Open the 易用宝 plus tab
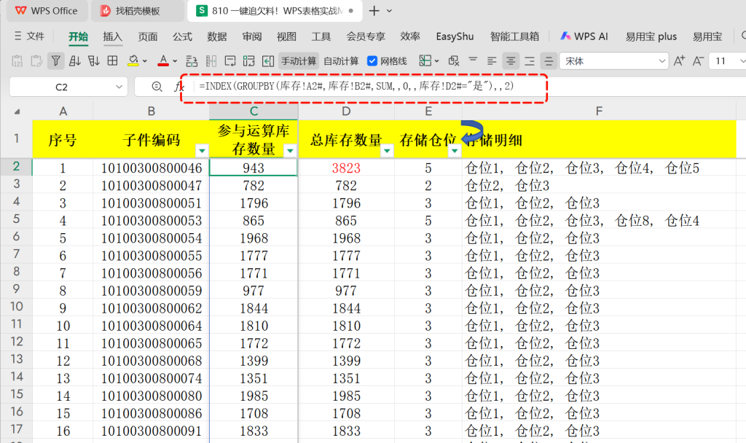Image resolution: width=746 pixels, height=443 pixels. tap(651, 36)
